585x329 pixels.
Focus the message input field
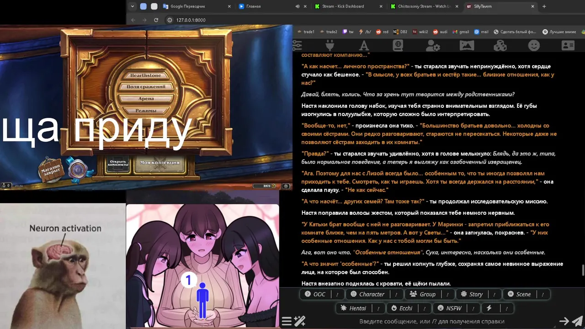431,321
